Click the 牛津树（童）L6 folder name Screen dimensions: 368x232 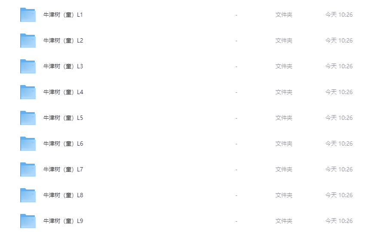point(63,144)
